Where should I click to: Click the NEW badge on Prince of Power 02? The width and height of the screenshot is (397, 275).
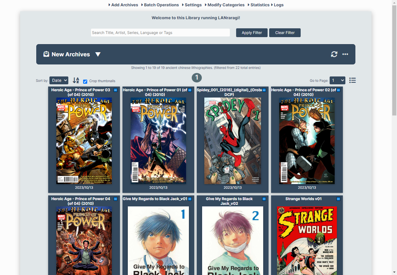pyautogui.click(x=338, y=90)
